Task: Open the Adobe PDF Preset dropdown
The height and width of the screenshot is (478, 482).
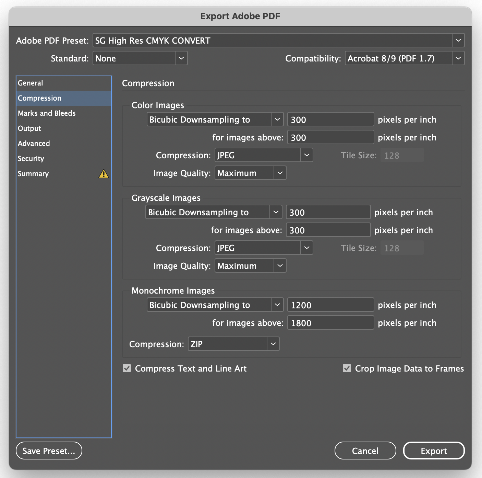Action: point(278,41)
